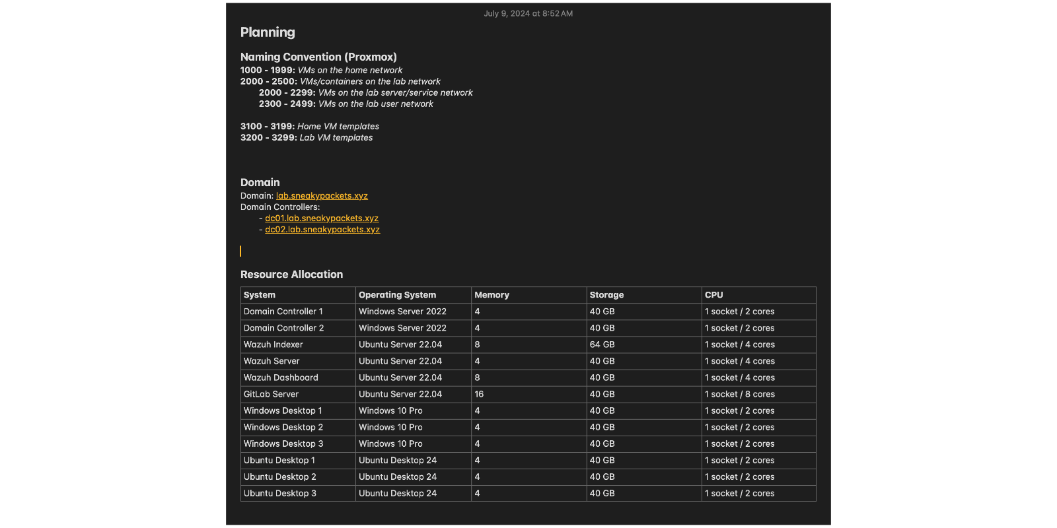The image size is (1057, 528).
Task: Click the Domain Controller 2 '40 GB' storage cell
Action: [644, 328]
